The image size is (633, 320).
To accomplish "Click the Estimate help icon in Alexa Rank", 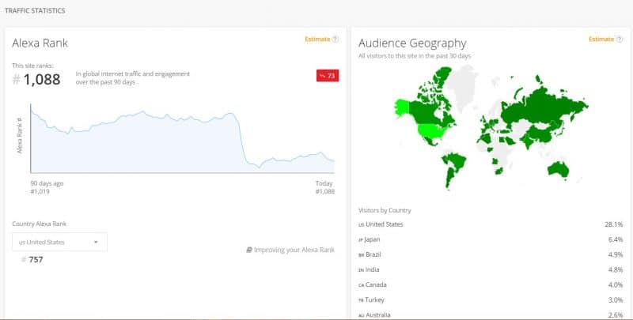I will pyautogui.click(x=335, y=39).
